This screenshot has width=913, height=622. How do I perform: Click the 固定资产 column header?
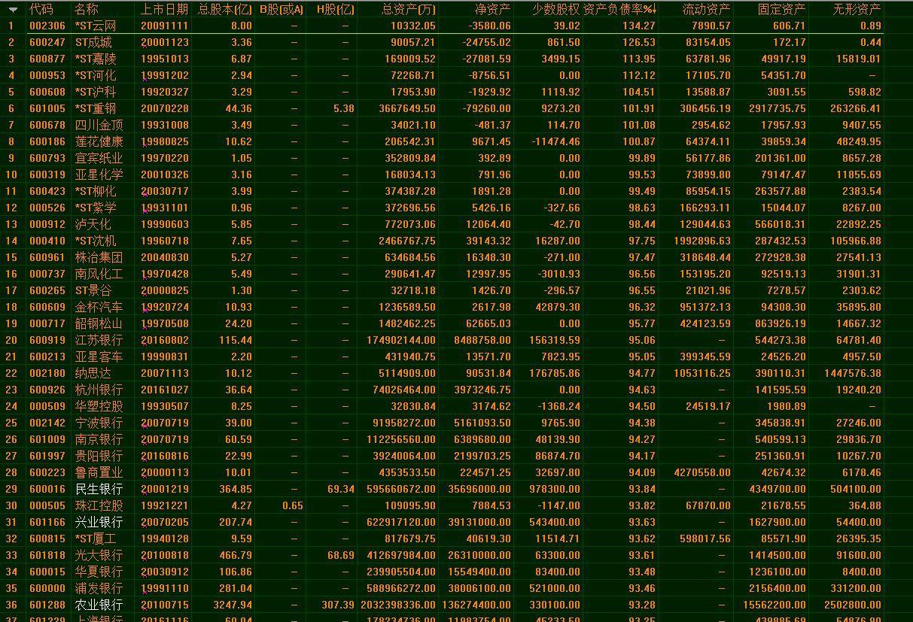(x=781, y=9)
